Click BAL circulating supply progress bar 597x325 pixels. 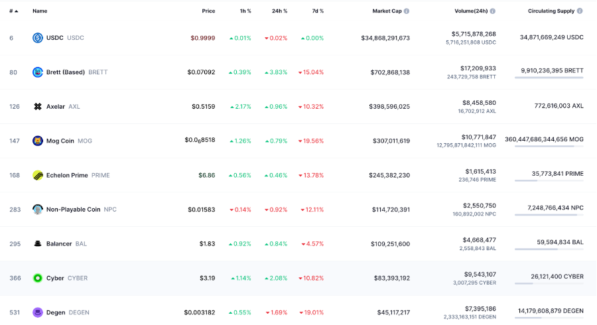pos(549,249)
